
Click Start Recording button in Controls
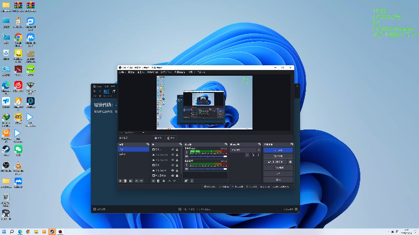278,156
